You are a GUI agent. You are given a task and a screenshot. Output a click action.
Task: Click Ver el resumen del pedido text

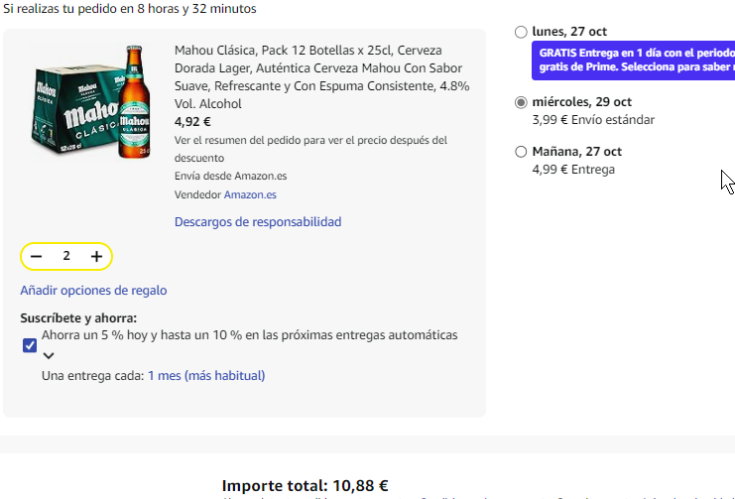[x=310, y=149]
